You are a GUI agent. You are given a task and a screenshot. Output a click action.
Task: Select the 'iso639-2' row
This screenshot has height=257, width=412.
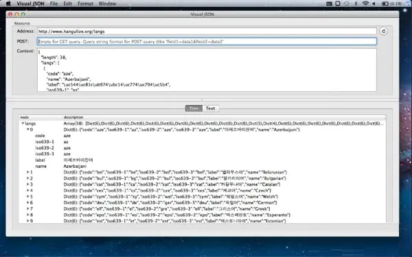pos(202,148)
